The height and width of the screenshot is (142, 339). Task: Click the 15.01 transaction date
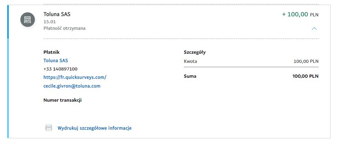[x=50, y=22]
